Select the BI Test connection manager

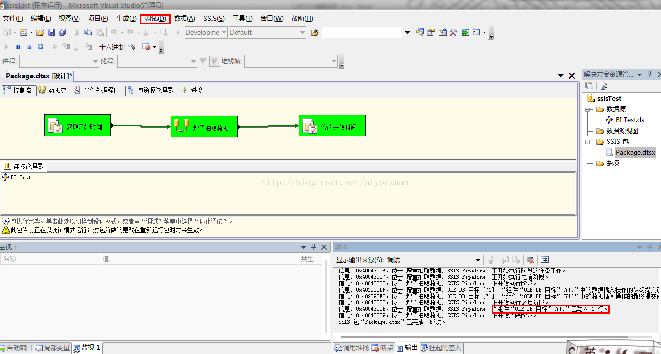click(x=17, y=177)
